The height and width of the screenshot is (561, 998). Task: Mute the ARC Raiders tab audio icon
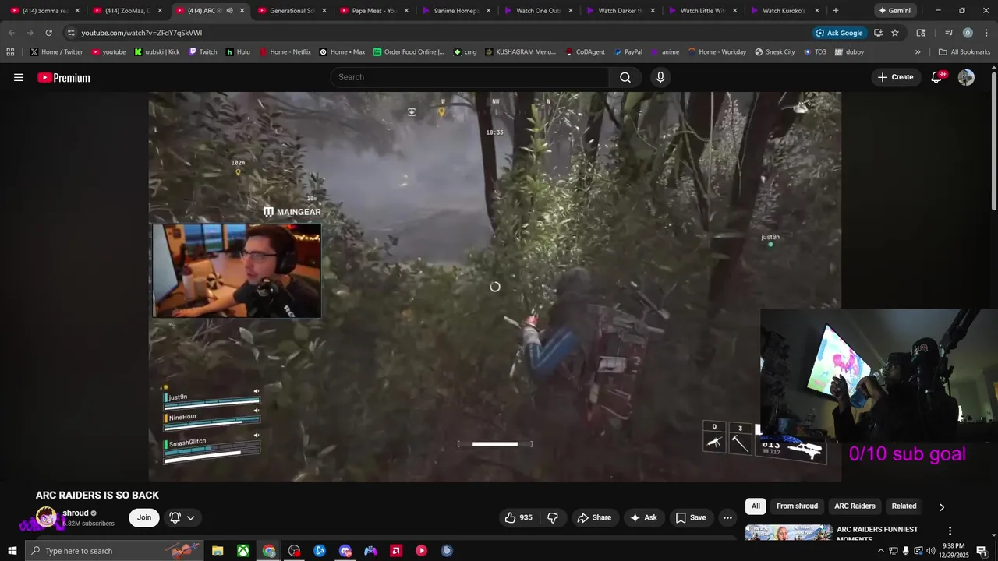(229, 11)
